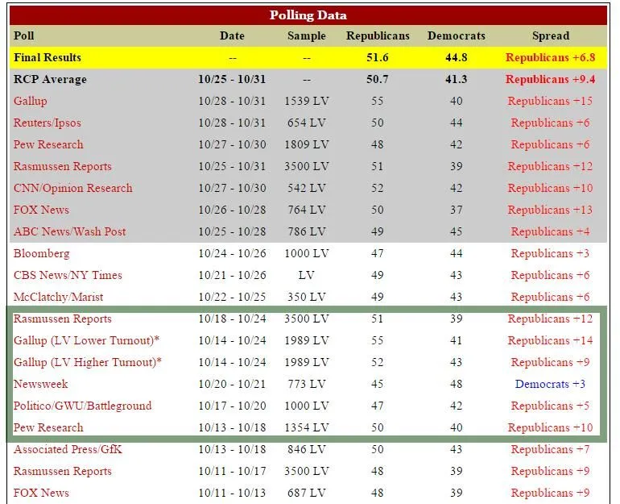Open the Bloomberg poll link
The image size is (620, 504).
[42, 253]
